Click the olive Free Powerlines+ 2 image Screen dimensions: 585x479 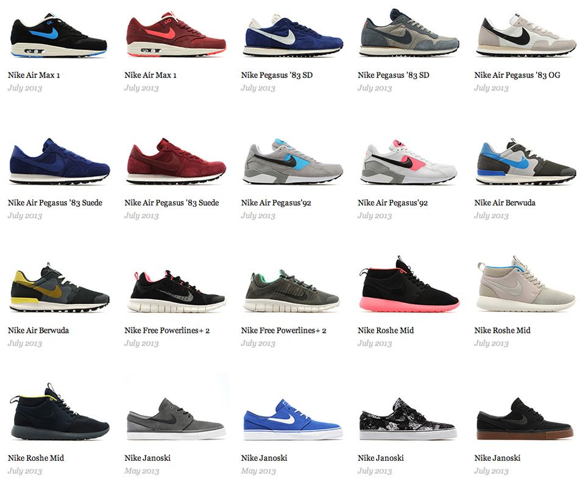(x=291, y=291)
